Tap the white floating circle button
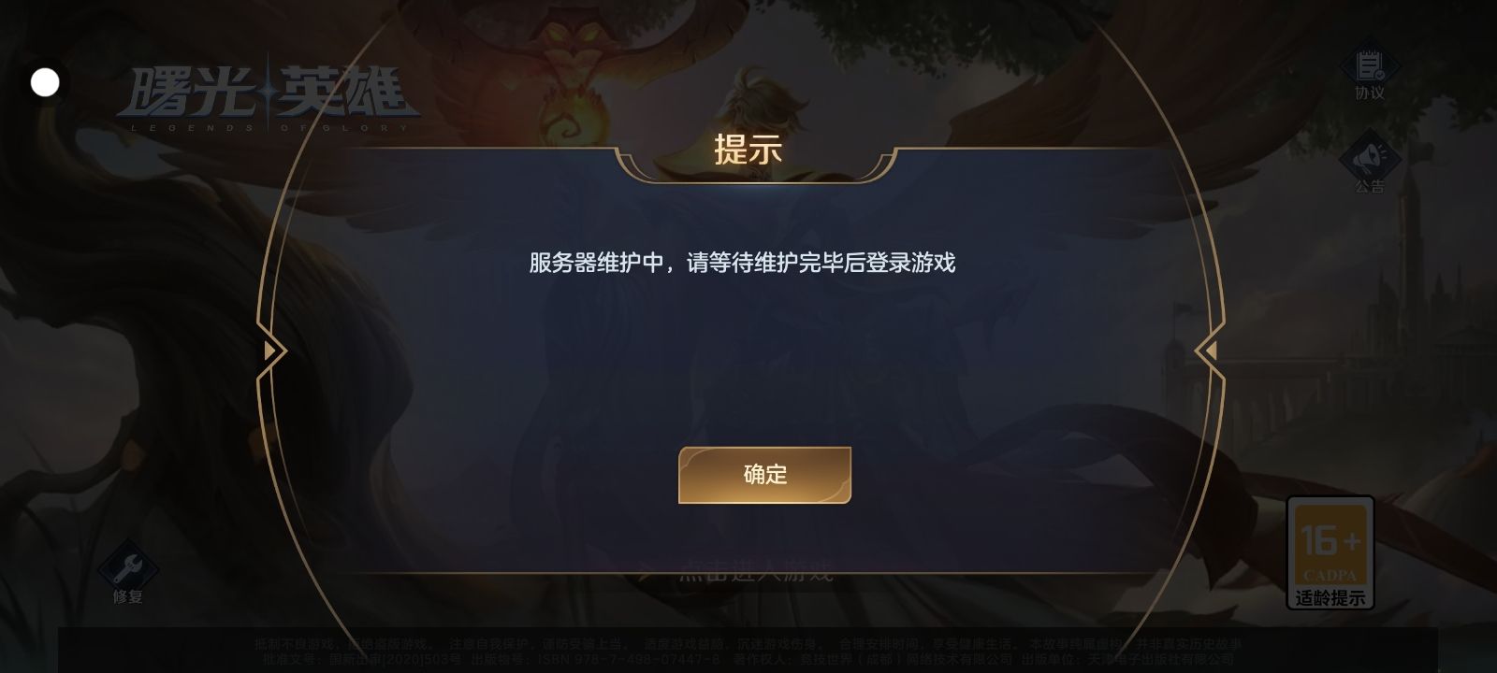 pos(45,82)
